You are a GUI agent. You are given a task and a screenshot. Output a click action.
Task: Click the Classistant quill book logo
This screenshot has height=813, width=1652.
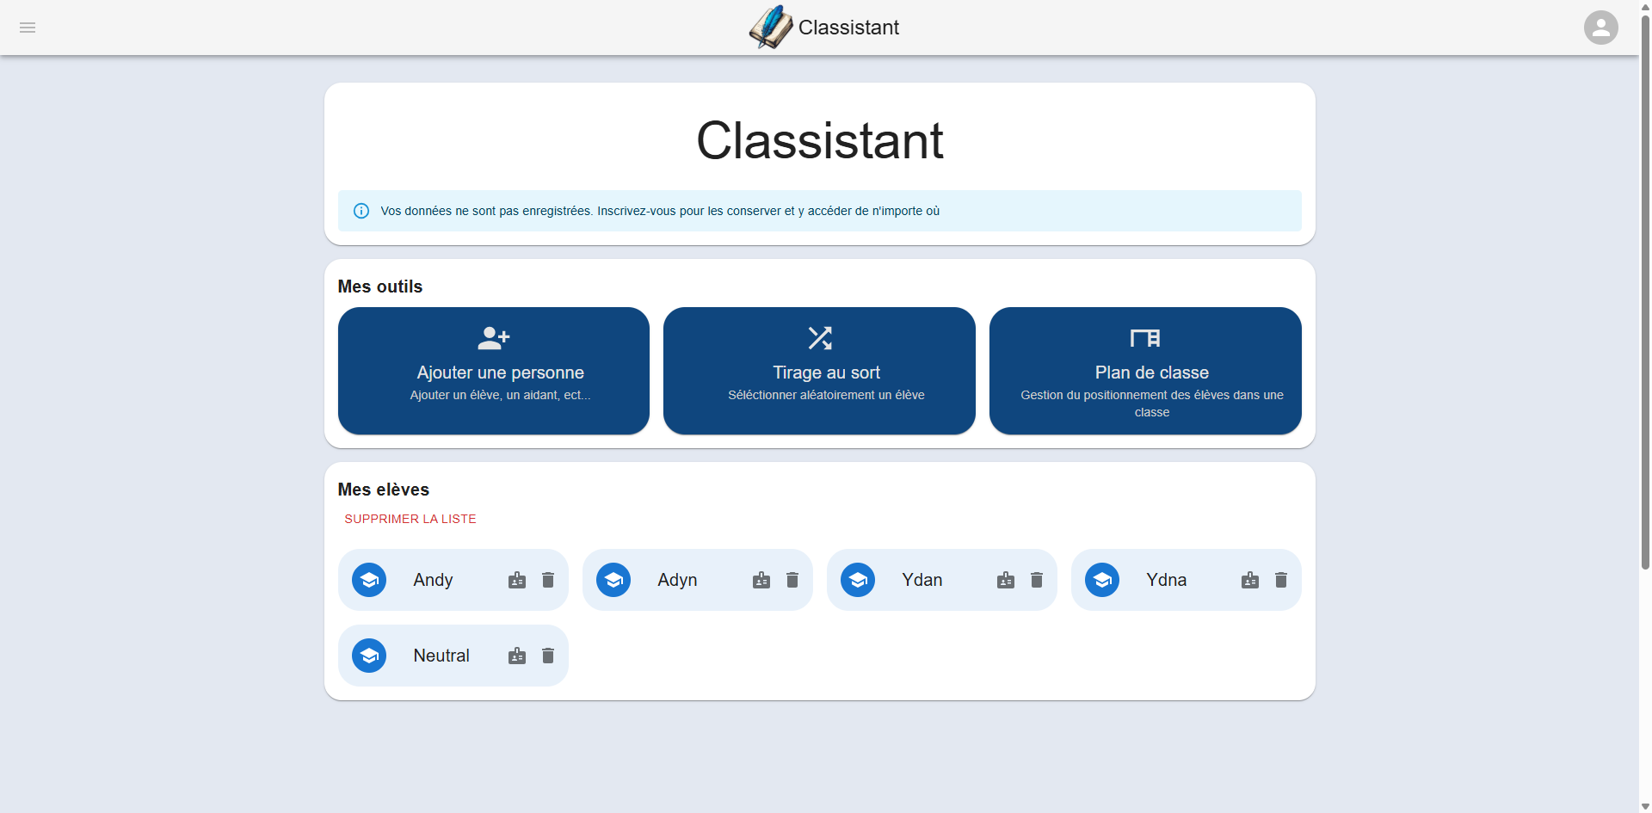[x=770, y=28]
